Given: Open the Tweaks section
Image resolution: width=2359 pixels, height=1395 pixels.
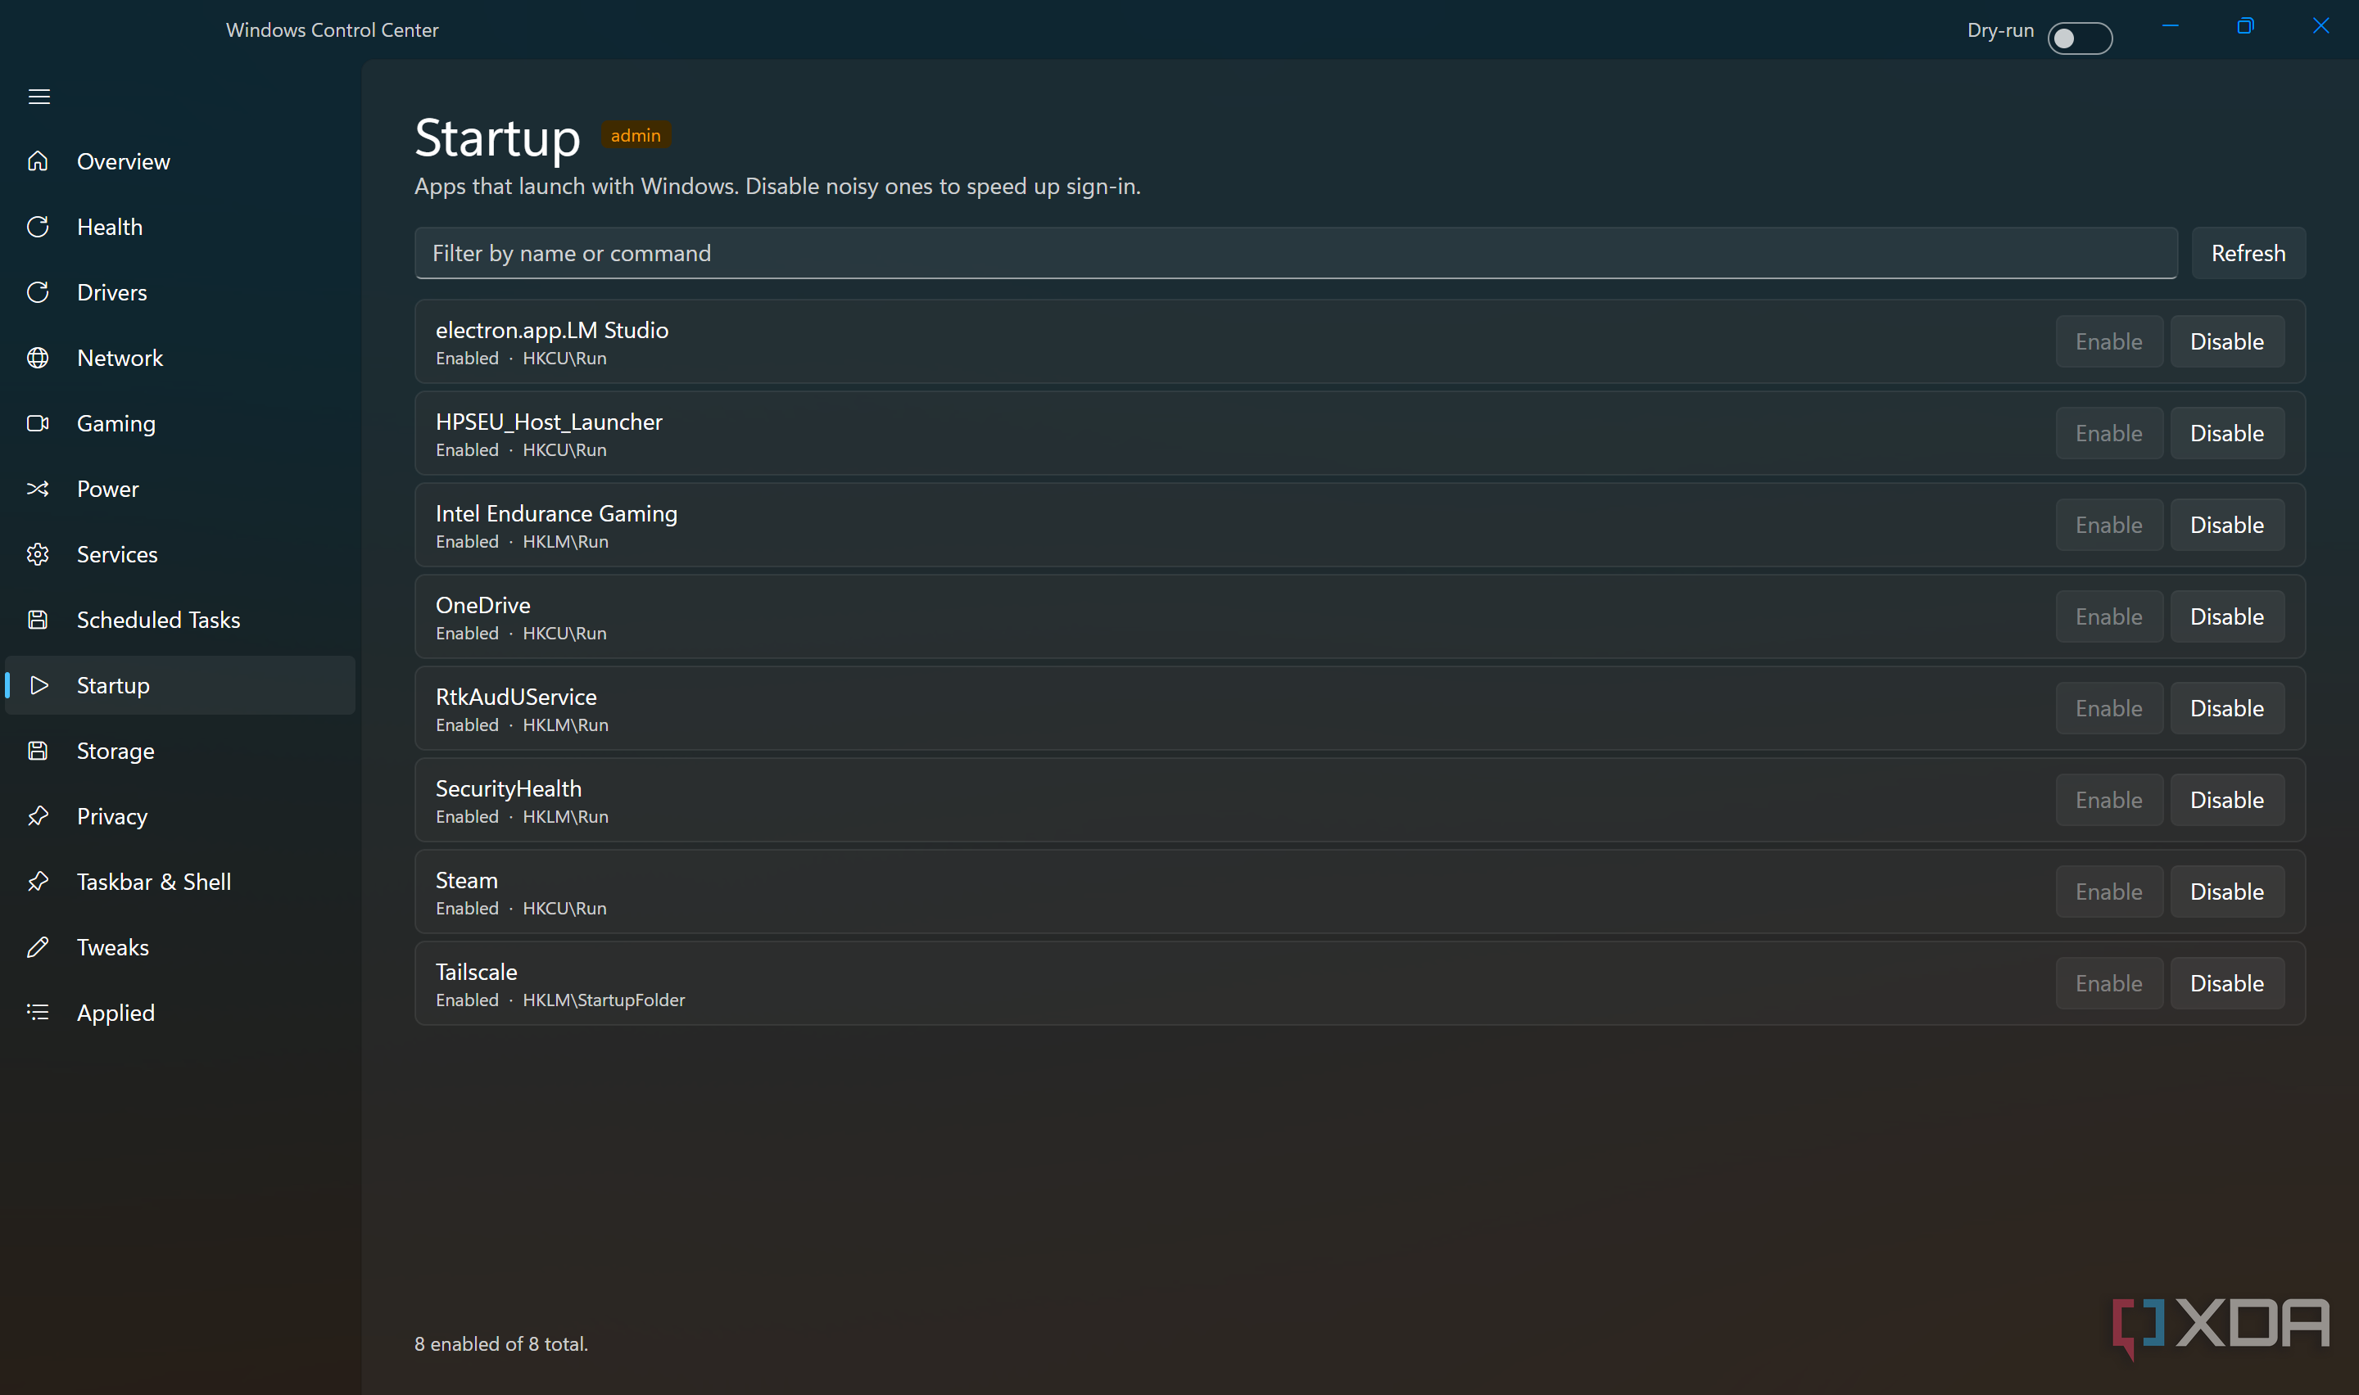Looking at the screenshot, I should pyautogui.click(x=179, y=947).
